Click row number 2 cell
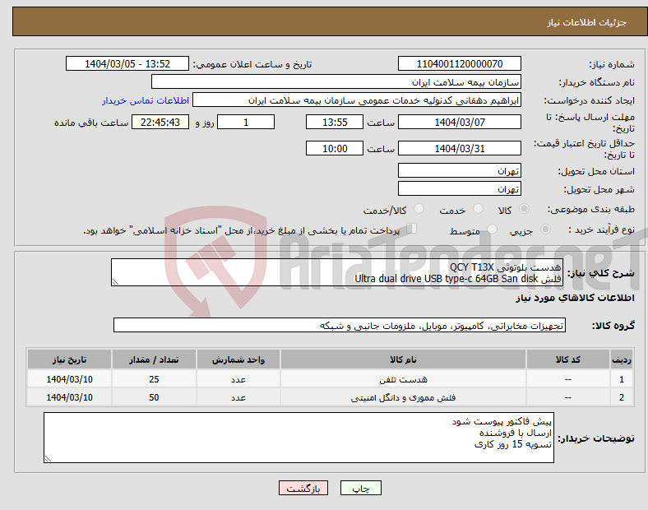The image size is (648, 510). tap(622, 397)
